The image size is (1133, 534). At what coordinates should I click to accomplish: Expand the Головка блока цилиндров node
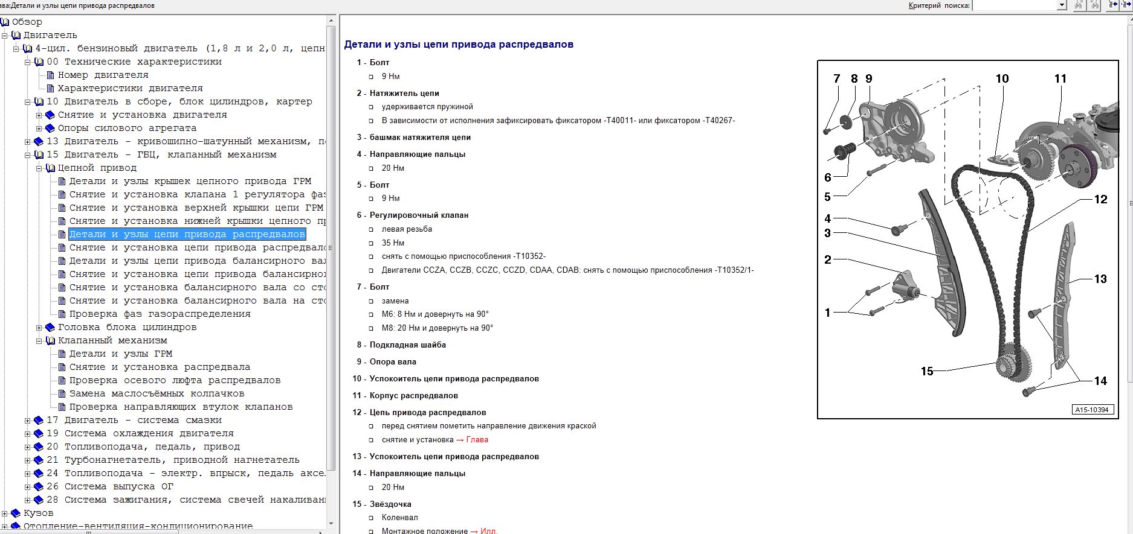click(39, 328)
